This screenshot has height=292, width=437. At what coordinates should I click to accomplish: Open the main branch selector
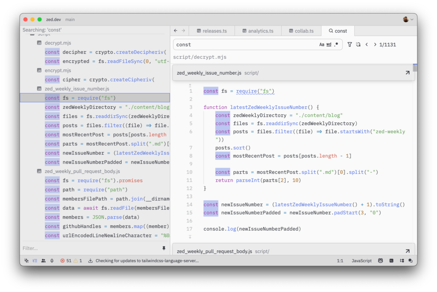click(x=70, y=20)
